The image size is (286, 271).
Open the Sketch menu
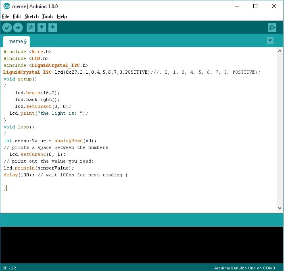tap(31, 17)
